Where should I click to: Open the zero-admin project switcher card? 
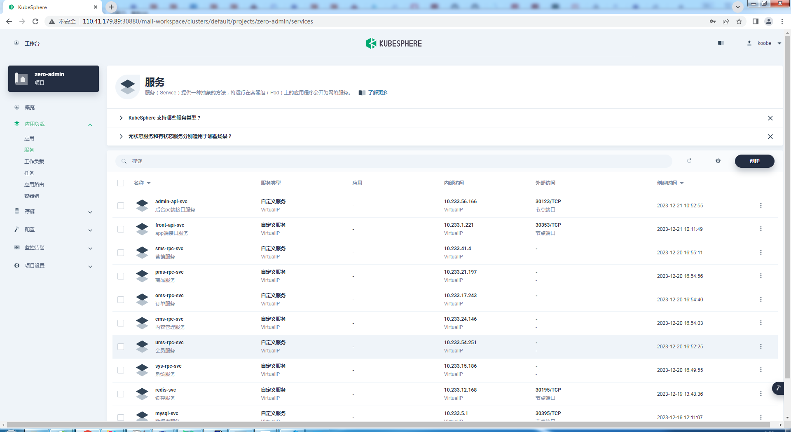pos(54,79)
